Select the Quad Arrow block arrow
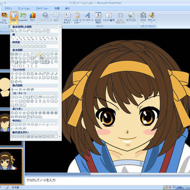Image resolution: width=190 pixels, height=190 pixels. point(36,74)
